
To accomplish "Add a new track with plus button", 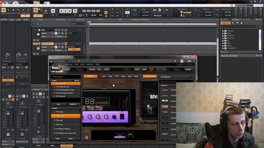I will tap(33, 24).
